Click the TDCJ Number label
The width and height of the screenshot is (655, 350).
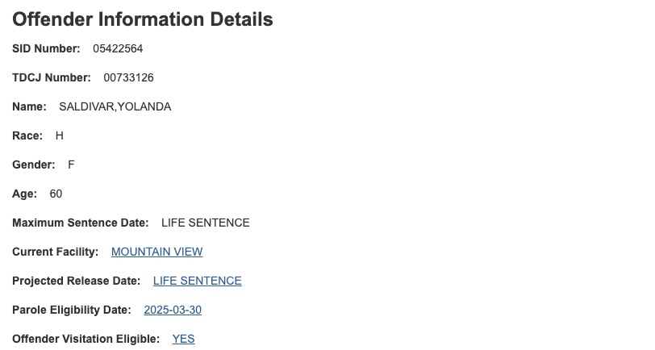click(x=52, y=77)
